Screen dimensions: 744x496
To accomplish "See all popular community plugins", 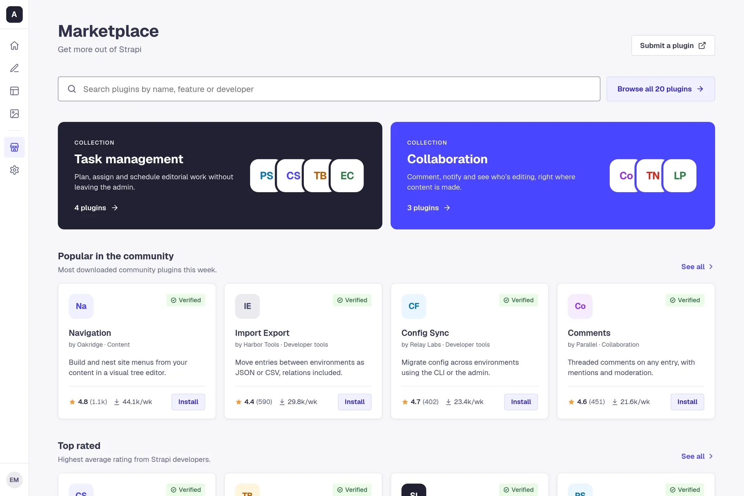I will click(697, 267).
